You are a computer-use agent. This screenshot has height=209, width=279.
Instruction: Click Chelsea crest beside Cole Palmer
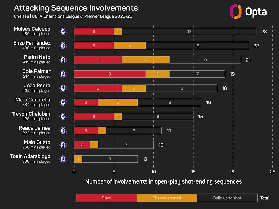coord(63,74)
